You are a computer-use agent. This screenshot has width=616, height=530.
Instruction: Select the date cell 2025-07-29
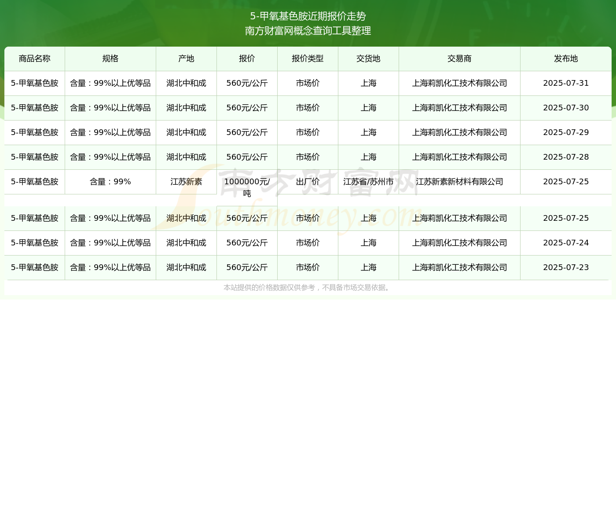(566, 132)
